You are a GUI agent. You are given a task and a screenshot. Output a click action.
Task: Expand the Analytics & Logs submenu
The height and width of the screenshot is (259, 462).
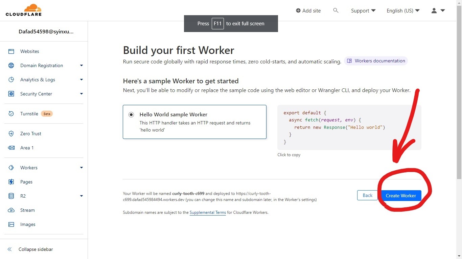pyautogui.click(x=82, y=80)
